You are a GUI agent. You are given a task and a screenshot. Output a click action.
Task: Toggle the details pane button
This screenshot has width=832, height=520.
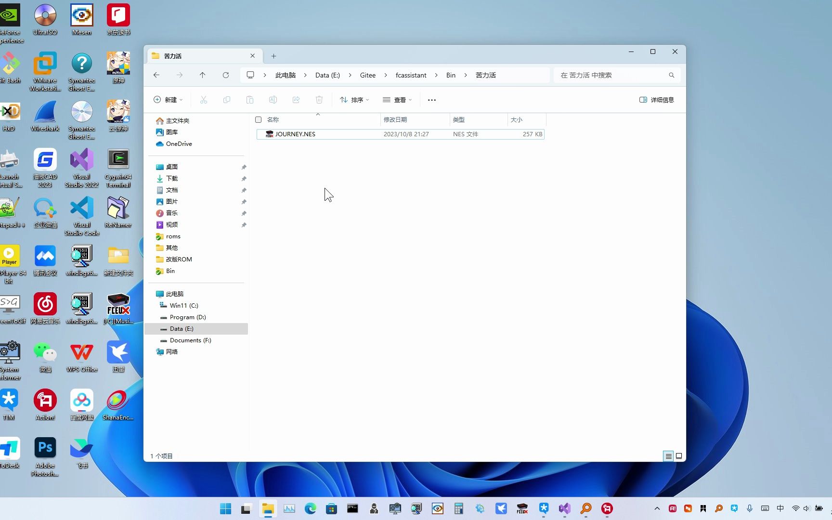[x=657, y=100]
